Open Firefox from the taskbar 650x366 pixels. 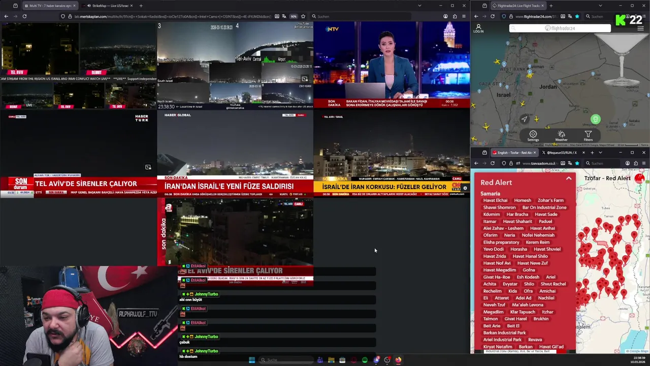398,360
